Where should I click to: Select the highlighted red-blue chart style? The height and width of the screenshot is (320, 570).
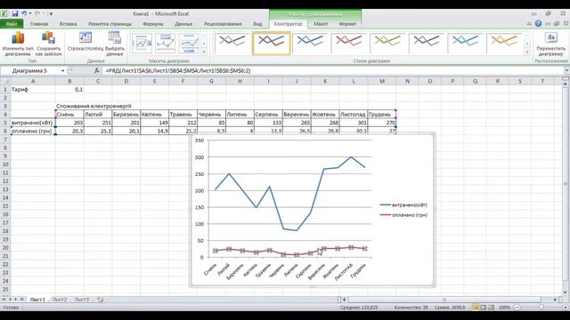click(271, 44)
